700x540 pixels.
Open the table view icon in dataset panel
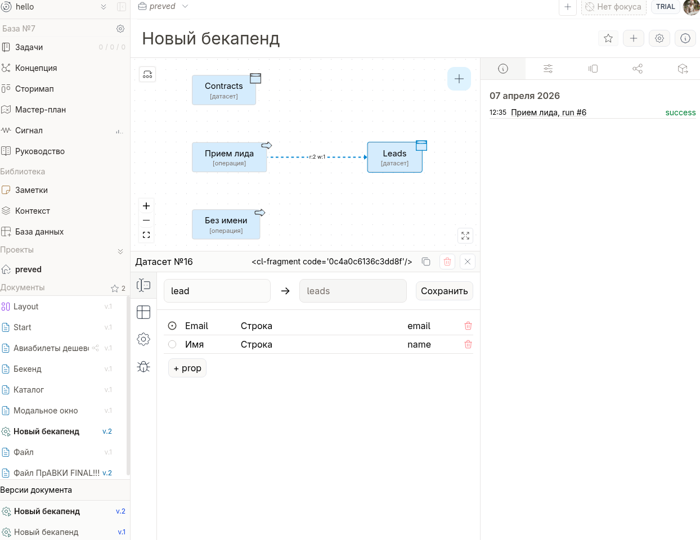(x=143, y=312)
